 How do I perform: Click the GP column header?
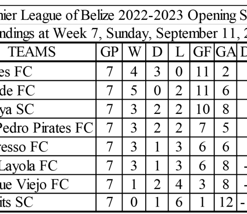pos(109,52)
